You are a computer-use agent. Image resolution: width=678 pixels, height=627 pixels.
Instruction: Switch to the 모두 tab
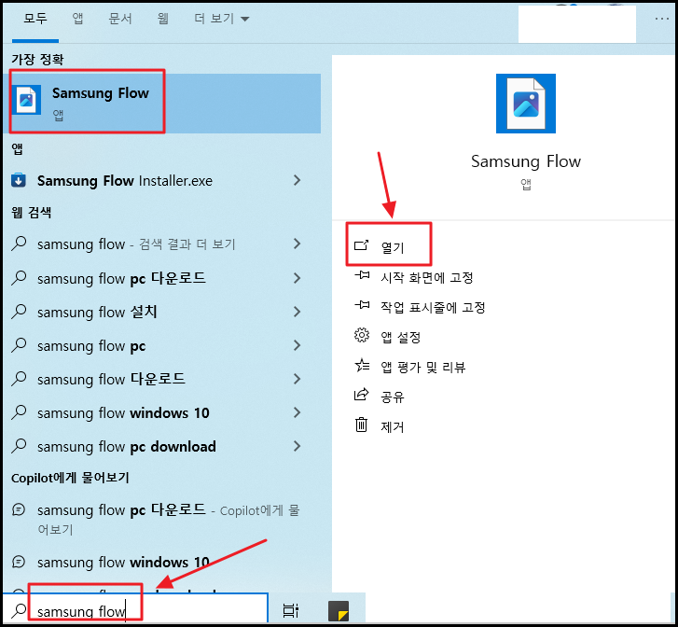35,18
